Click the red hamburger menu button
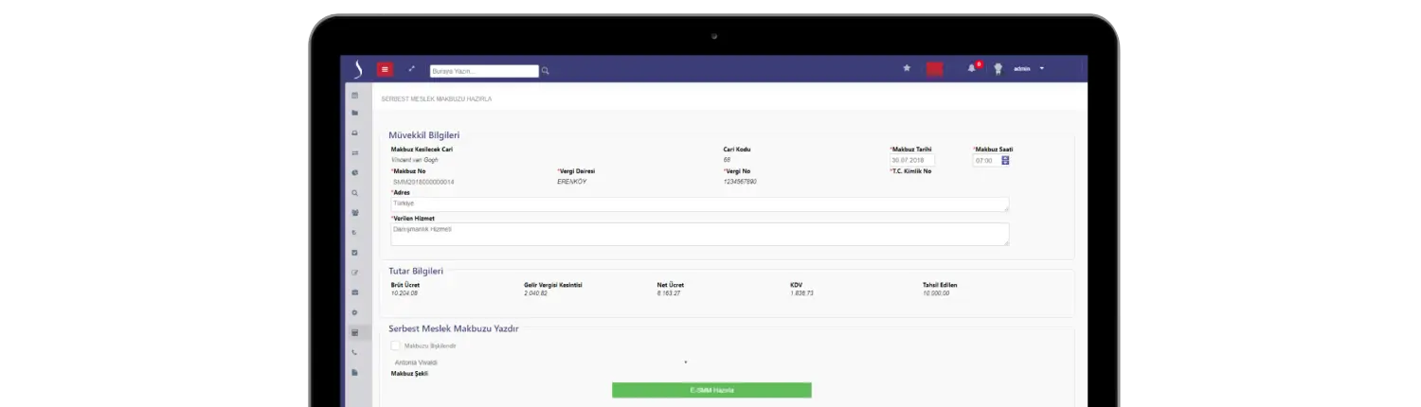 coord(385,69)
